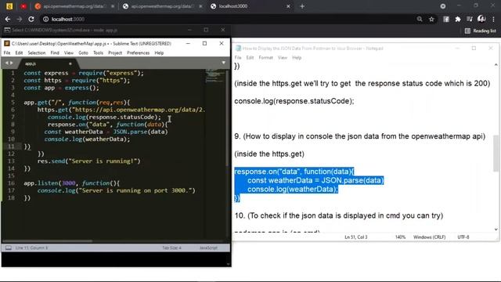501x282 pixels.
Task: Click Sublime's panel switcher status icon
Action: pyautogui.click(x=9, y=248)
